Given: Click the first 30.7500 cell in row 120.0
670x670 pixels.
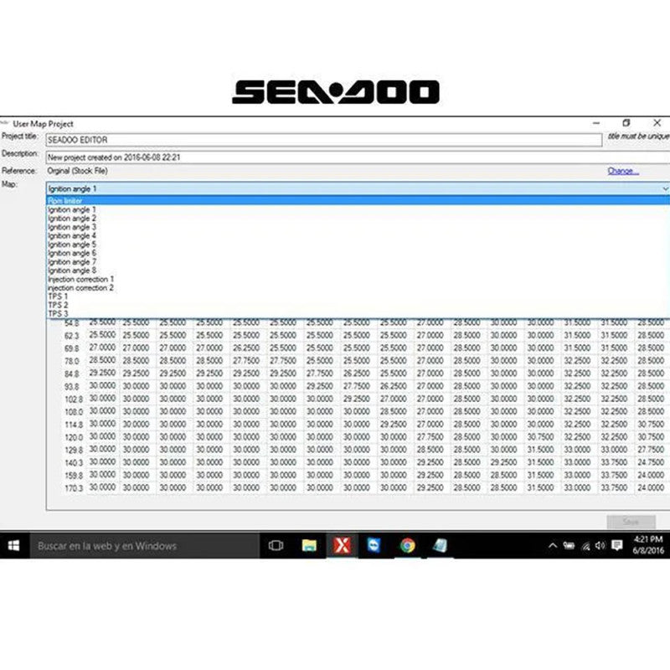Looking at the screenshot, I should (x=540, y=436).
